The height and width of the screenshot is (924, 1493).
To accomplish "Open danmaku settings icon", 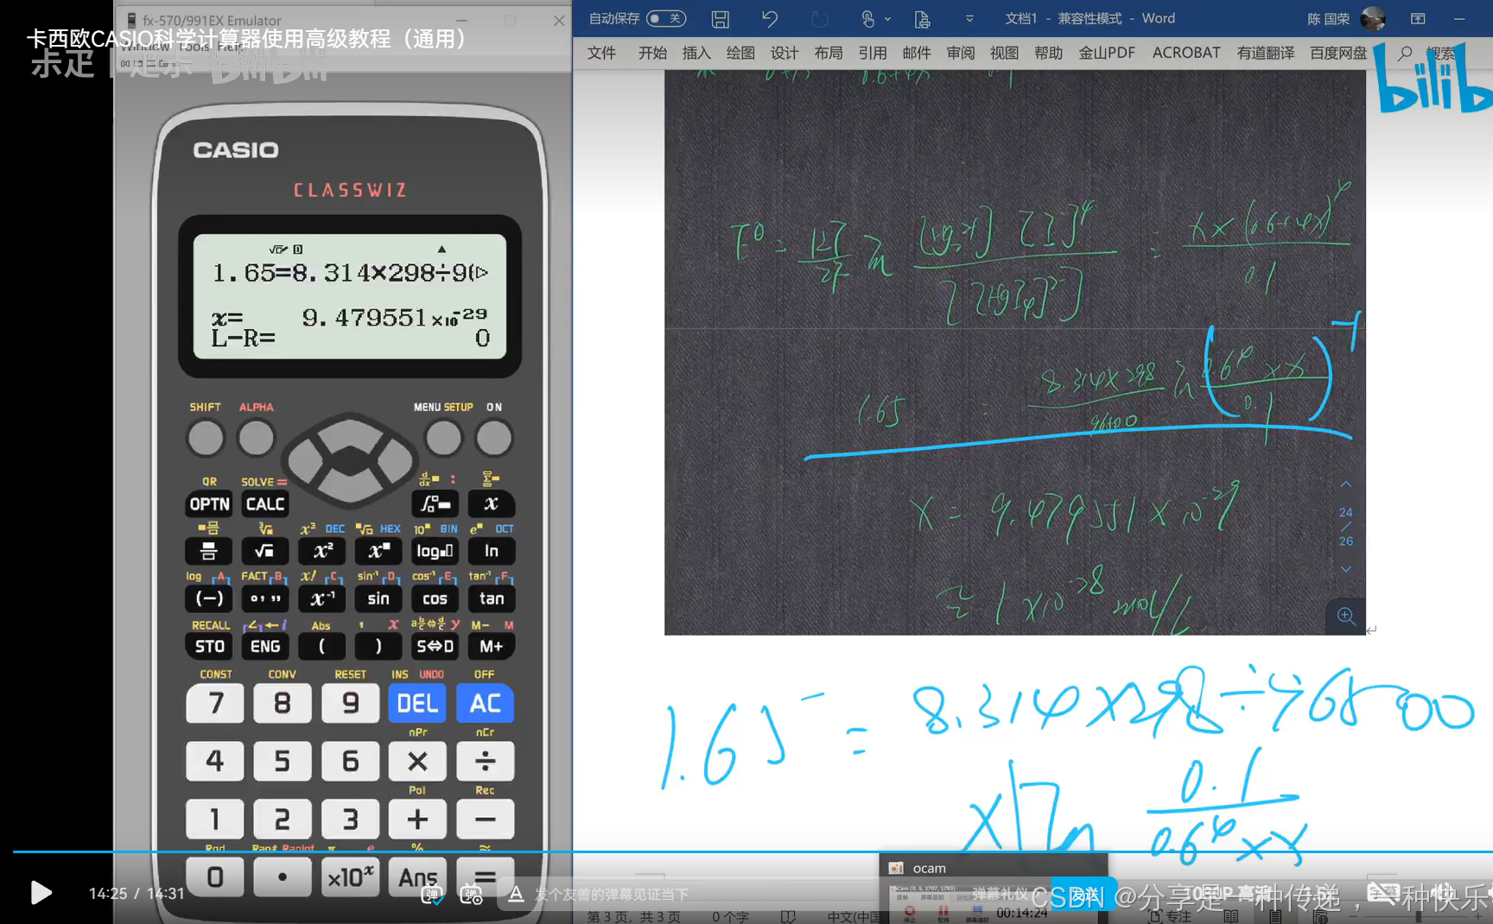I will [471, 895].
